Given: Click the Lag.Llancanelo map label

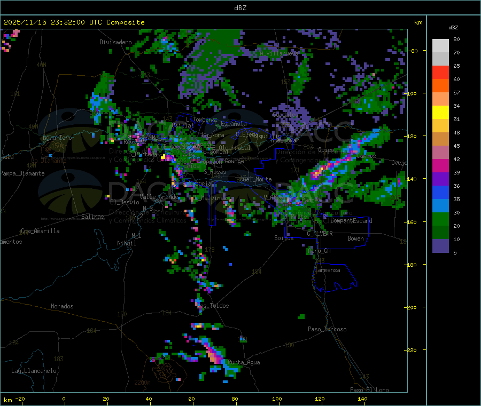Looking at the screenshot, I should pos(34,371).
